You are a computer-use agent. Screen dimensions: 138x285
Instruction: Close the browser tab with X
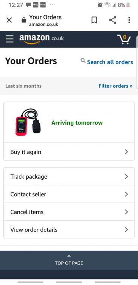[x=9, y=20]
